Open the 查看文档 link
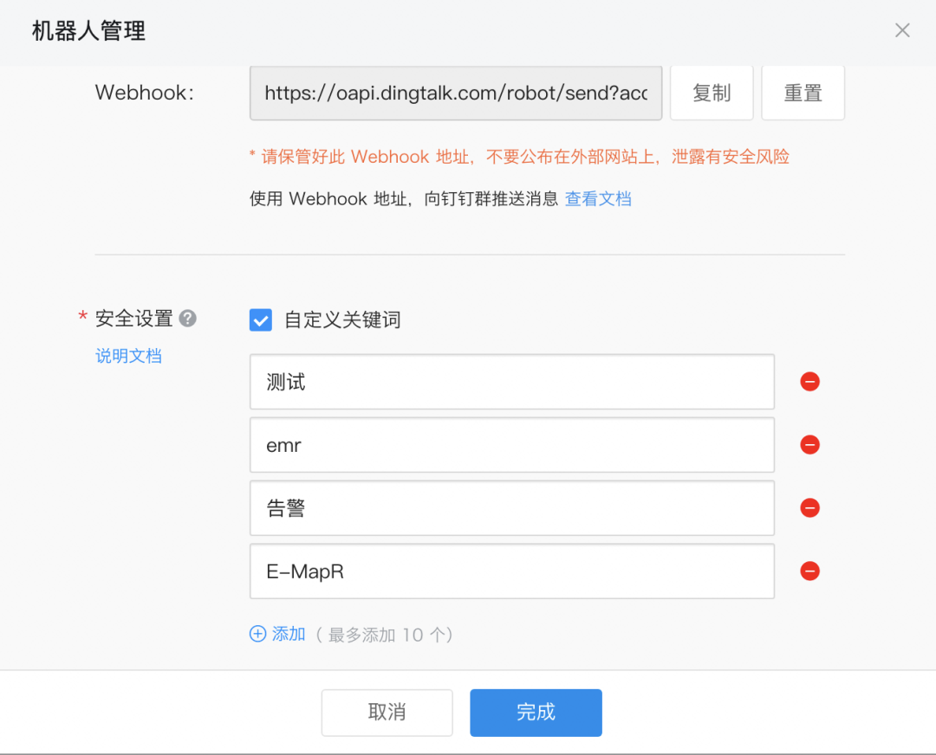 pos(598,198)
